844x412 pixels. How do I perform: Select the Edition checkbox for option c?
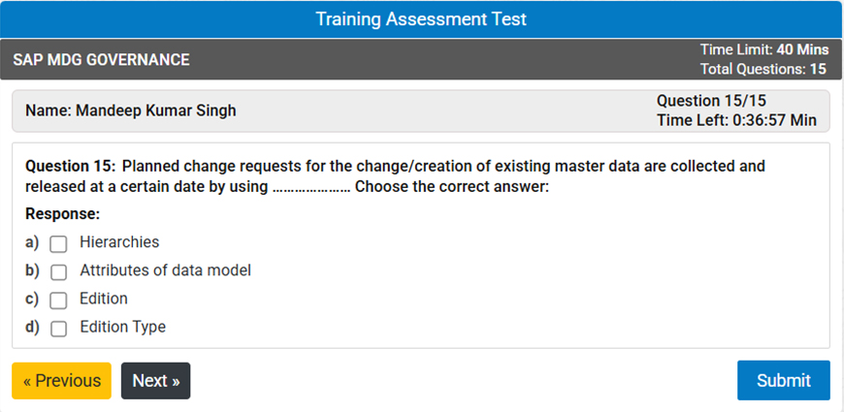pos(59,300)
